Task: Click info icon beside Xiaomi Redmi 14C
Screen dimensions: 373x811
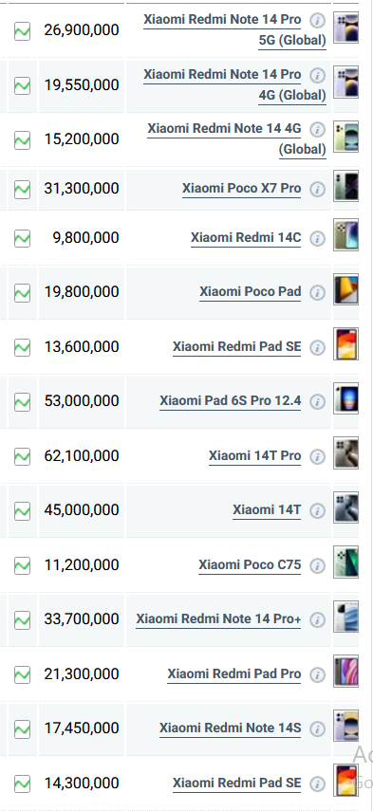Action: pyautogui.click(x=318, y=238)
